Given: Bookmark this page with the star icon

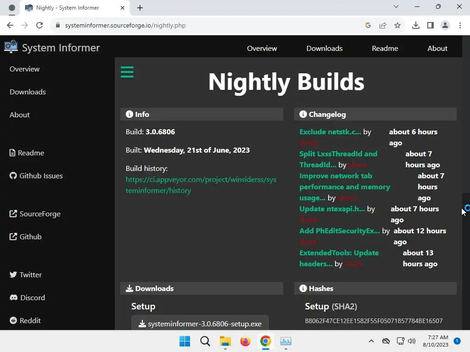Looking at the screenshot, I should point(397,26).
